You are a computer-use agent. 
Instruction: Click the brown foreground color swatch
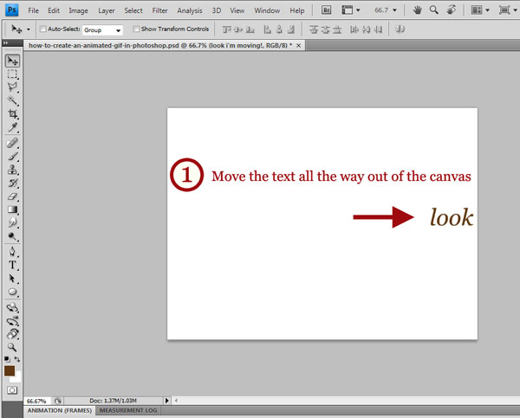[10, 370]
